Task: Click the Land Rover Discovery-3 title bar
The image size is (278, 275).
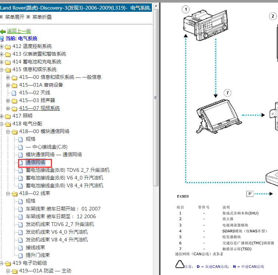Action: click(76, 8)
